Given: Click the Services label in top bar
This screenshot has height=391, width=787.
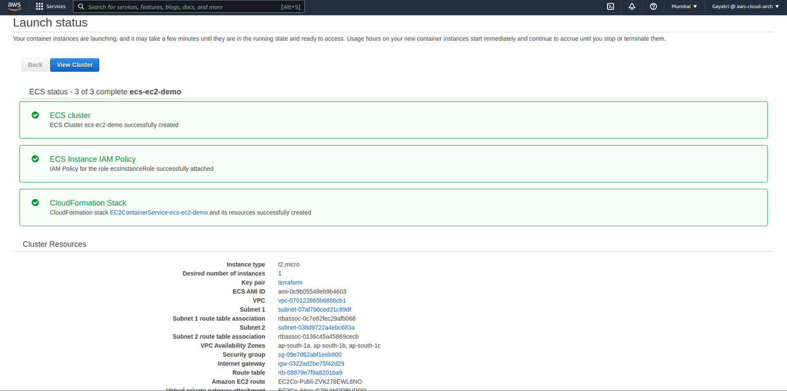Looking at the screenshot, I should (56, 7).
